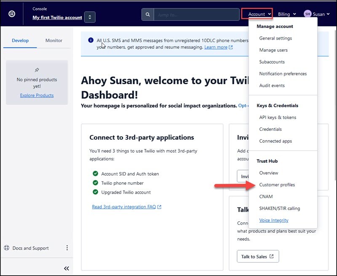Click the SH user avatar
337x276 pixels.
(308, 14)
